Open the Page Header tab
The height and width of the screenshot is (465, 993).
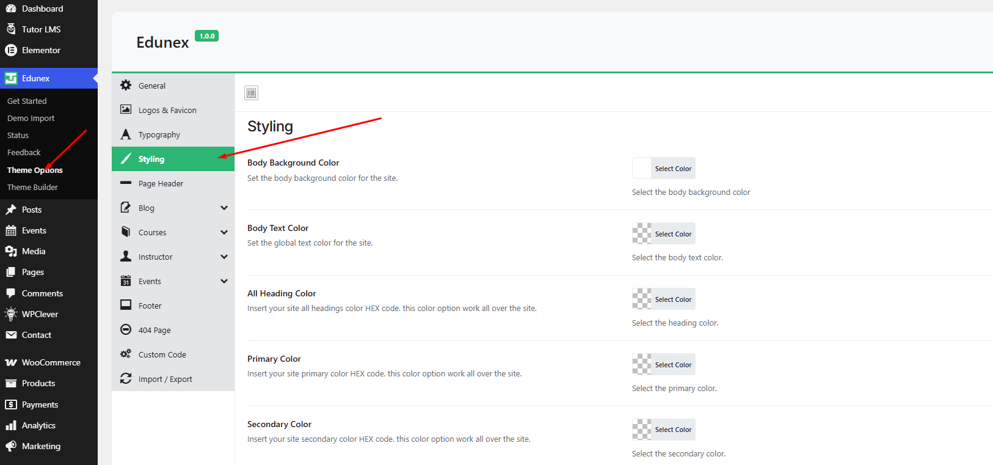(x=173, y=183)
